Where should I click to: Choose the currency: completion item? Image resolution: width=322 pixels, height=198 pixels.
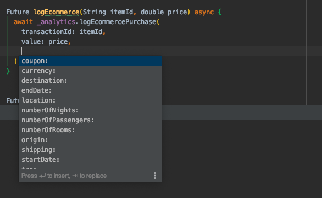click(90, 71)
